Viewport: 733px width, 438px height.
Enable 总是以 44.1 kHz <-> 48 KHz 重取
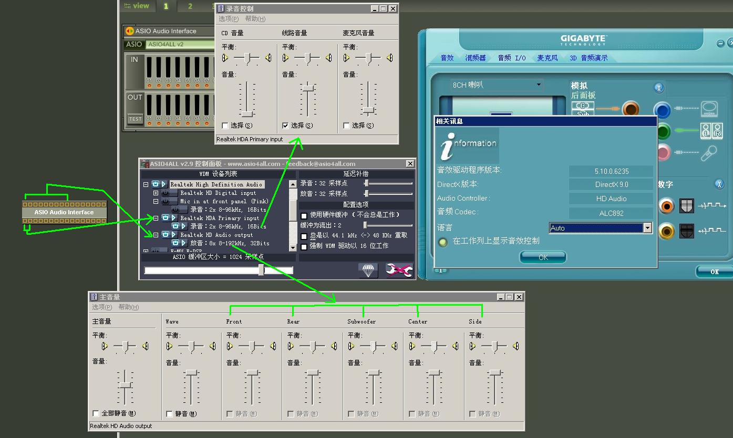(x=304, y=236)
